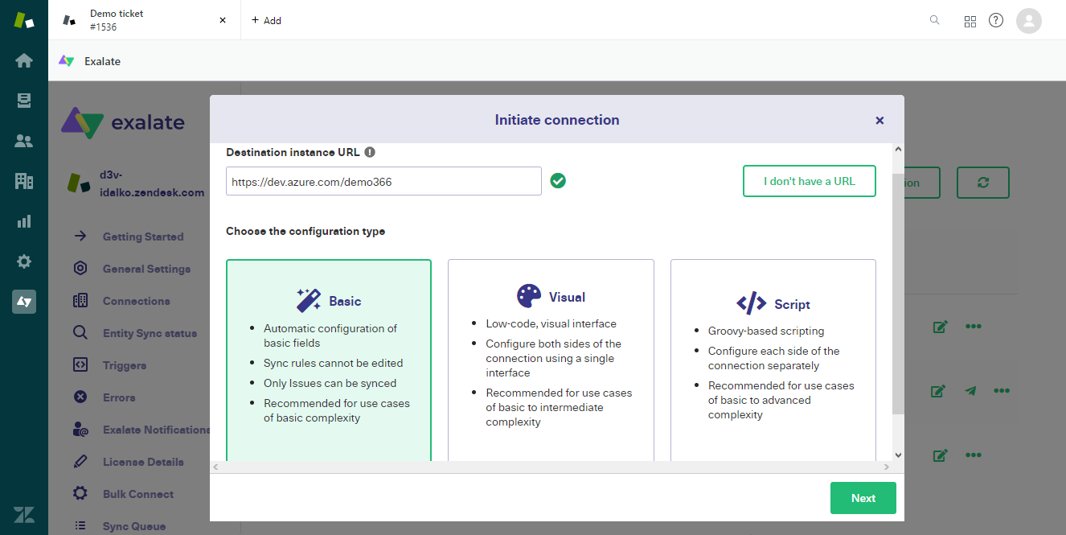The height and width of the screenshot is (535, 1066).
Task: Click the search magnifier icon in top bar
Action: [934, 20]
